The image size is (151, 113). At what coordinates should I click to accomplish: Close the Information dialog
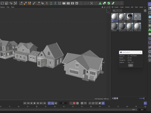tap(141, 52)
